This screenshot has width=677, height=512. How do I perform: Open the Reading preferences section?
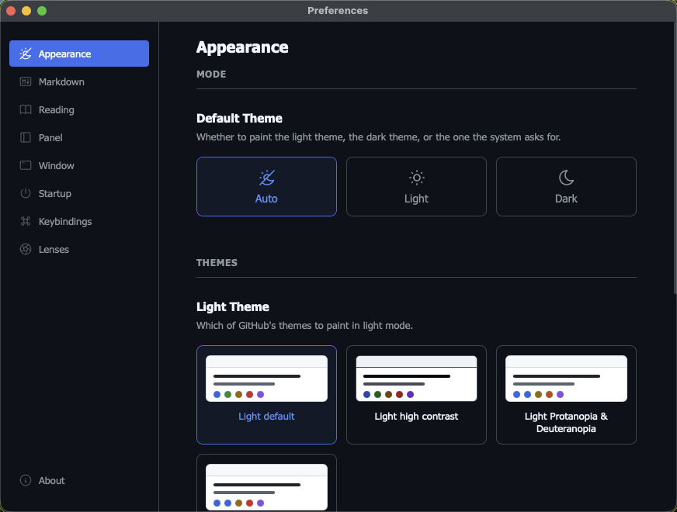(79, 109)
